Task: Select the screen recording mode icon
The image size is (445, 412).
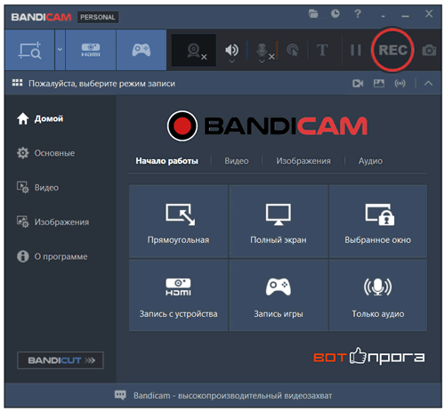Action: (29, 50)
